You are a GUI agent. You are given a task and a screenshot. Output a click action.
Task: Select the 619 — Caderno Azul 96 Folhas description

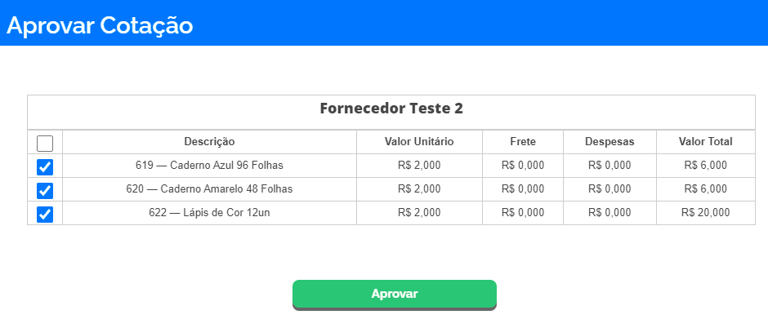click(210, 166)
